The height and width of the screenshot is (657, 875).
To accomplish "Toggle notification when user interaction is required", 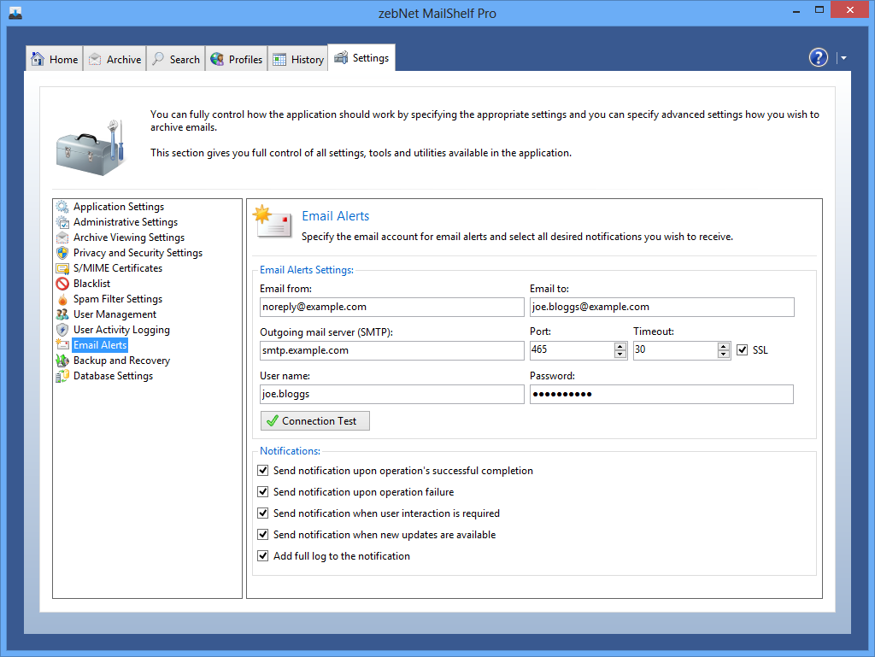I will [263, 513].
